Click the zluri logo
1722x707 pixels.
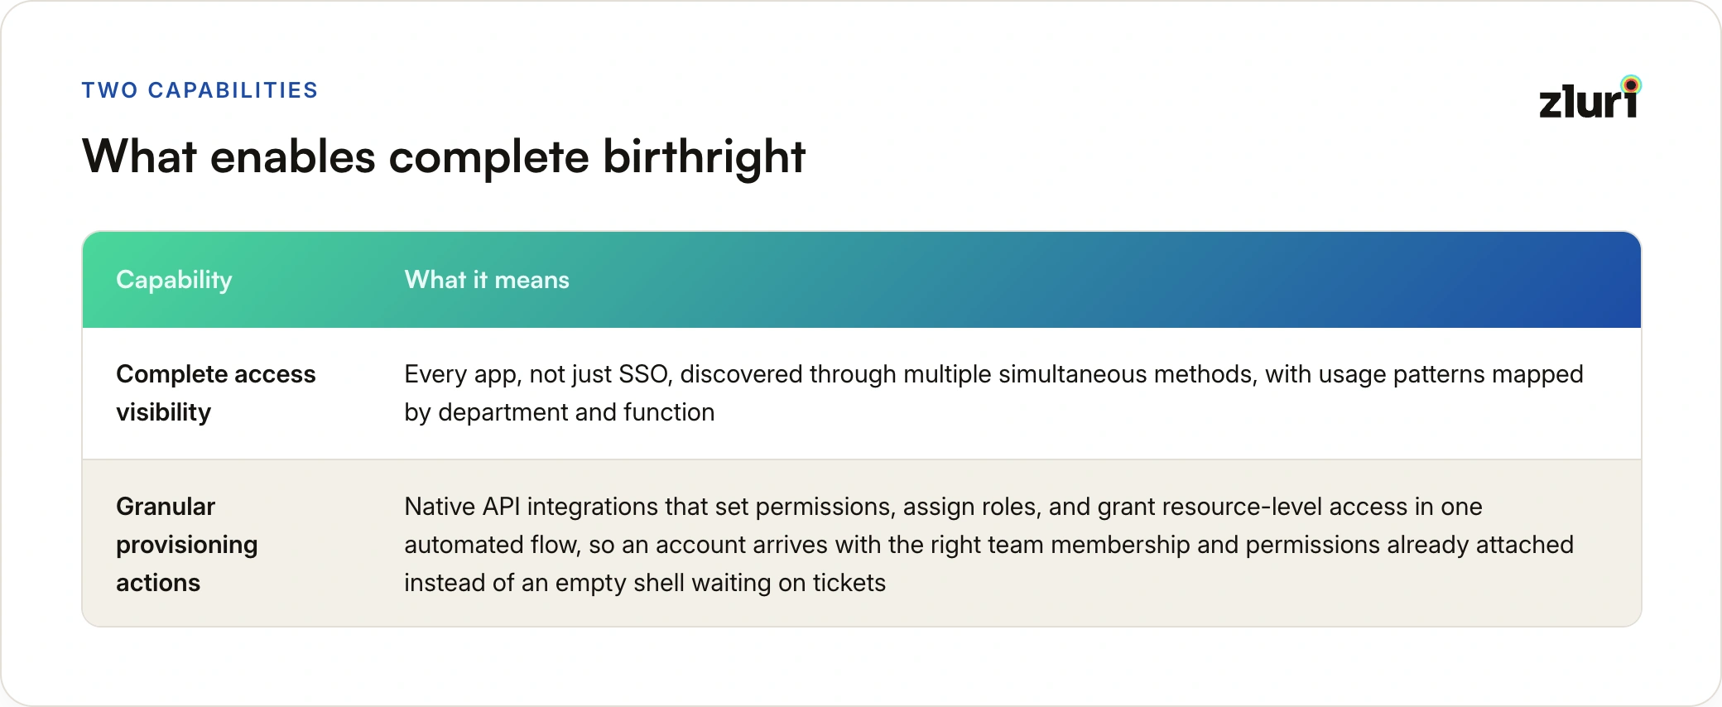tap(1590, 98)
